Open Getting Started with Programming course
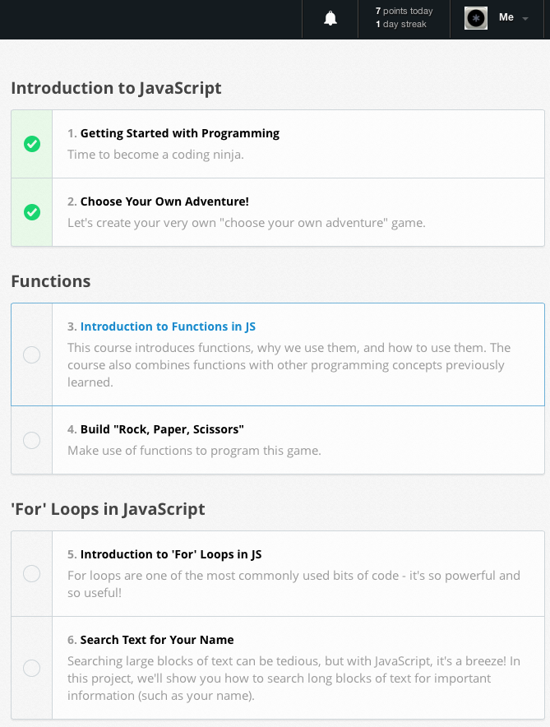 coord(179,133)
